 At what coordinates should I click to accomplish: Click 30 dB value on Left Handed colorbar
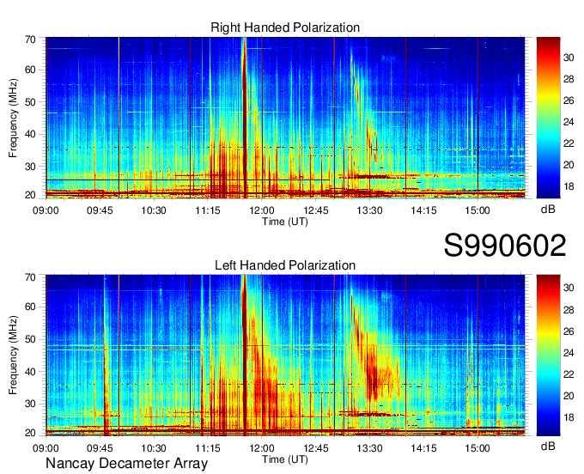tap(569, 288)
